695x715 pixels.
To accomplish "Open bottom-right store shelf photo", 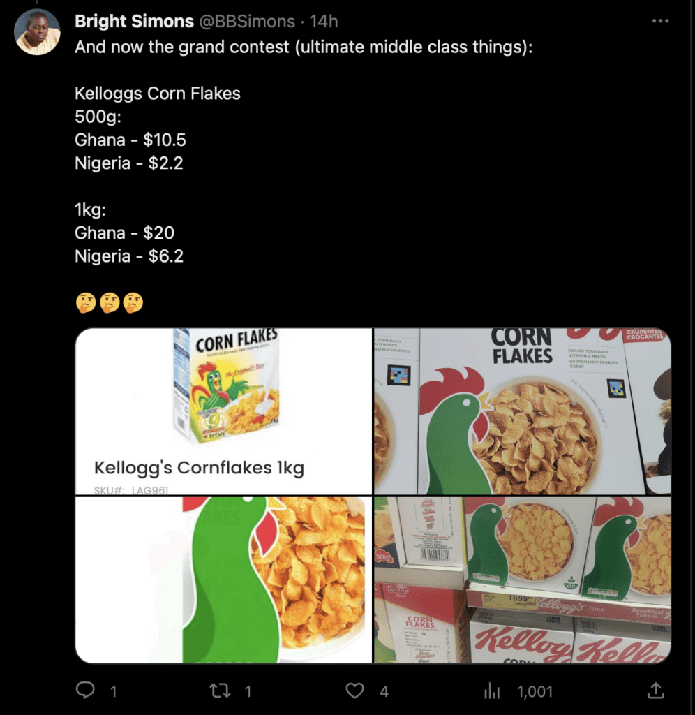I will (x=522, y=580).
